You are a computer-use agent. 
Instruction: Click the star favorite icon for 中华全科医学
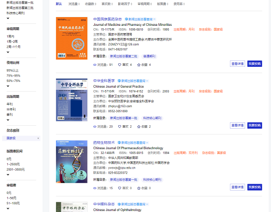tap(139, 127)
